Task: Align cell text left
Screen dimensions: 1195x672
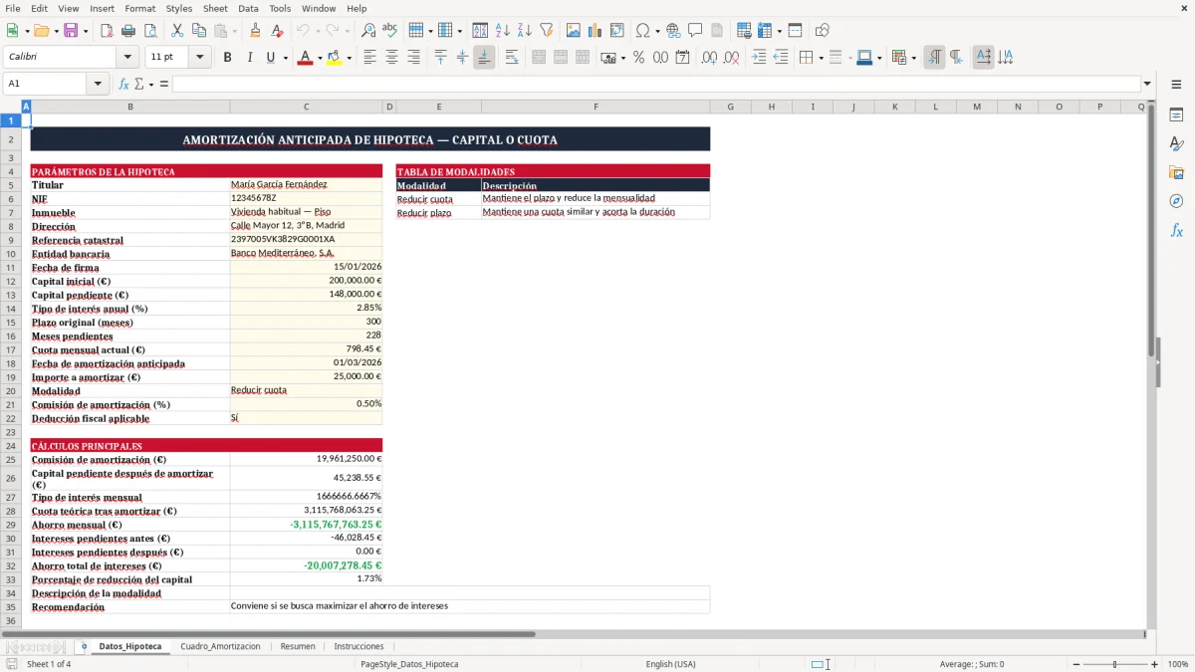Action: click(369, 58)
